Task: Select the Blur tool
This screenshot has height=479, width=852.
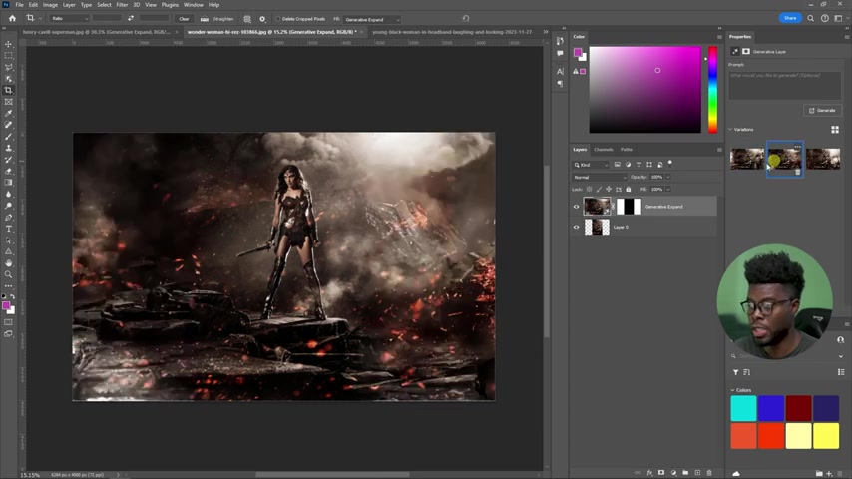Action: [x=8, y=195]
